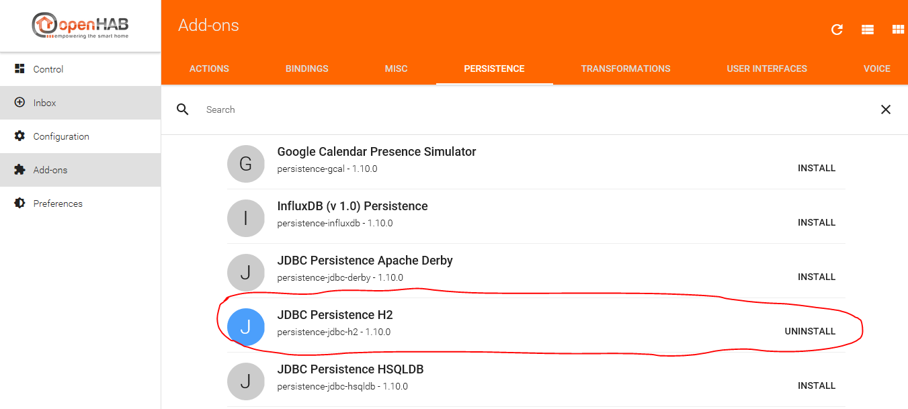Switch to grid view layout icon

[x=898, y=30]
